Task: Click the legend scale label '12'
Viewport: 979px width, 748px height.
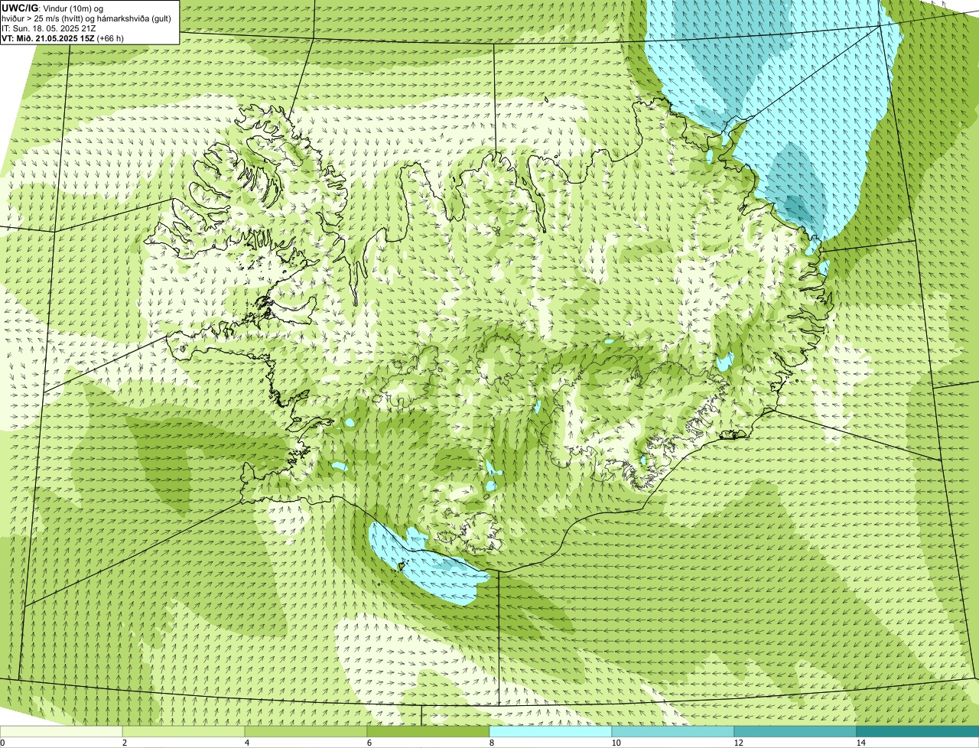Action: pyautogui.click(x=738, y=743)
